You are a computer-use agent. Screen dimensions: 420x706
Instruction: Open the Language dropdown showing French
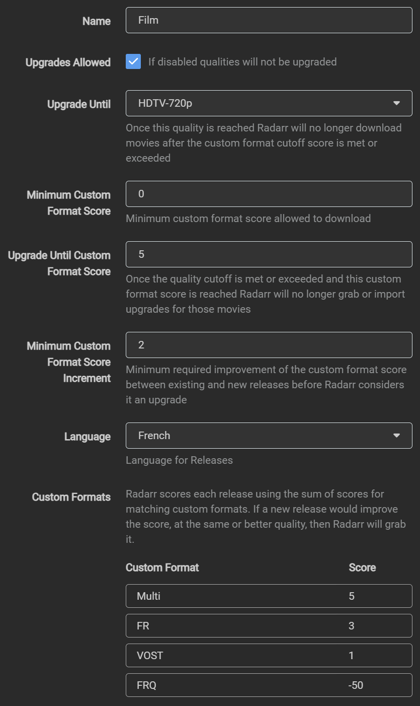click(262, 436)
